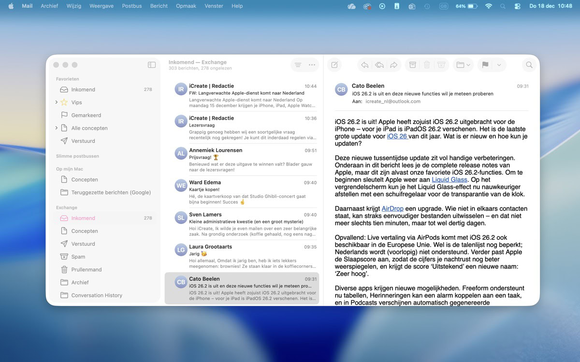Compose a new message
This screenshot has width=580, height=362.
[333, 65]
